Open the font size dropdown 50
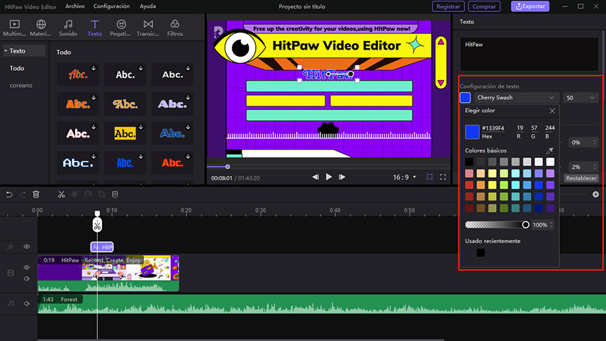606x341 pixels. (x=580, y=98)
